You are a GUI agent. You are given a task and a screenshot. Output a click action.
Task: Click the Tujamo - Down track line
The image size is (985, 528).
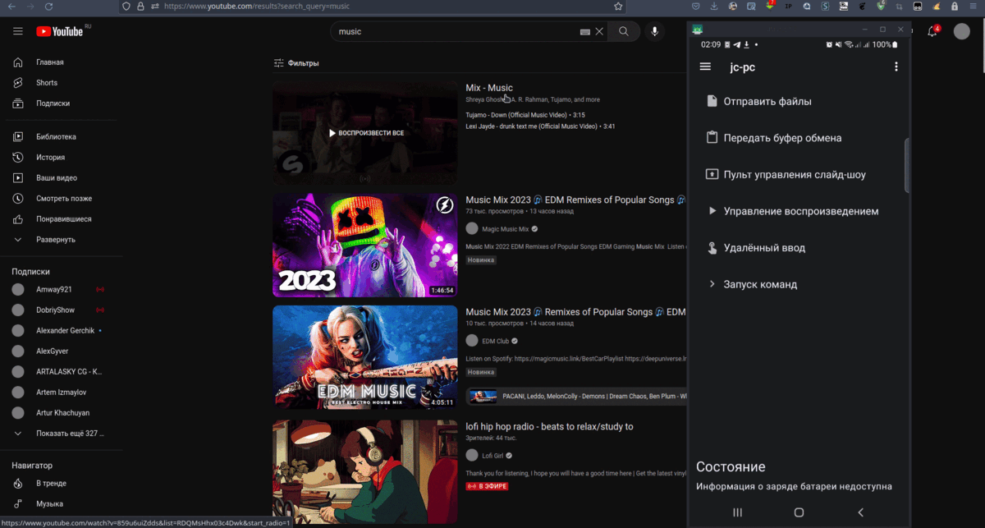[x=525, y=115]
